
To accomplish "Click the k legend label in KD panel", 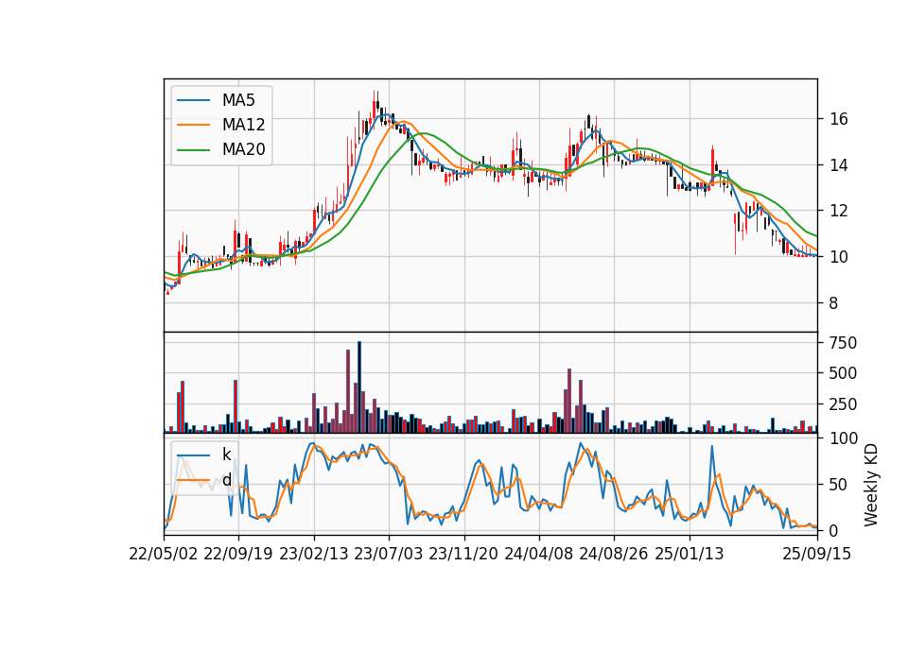I will click(226, 455).
